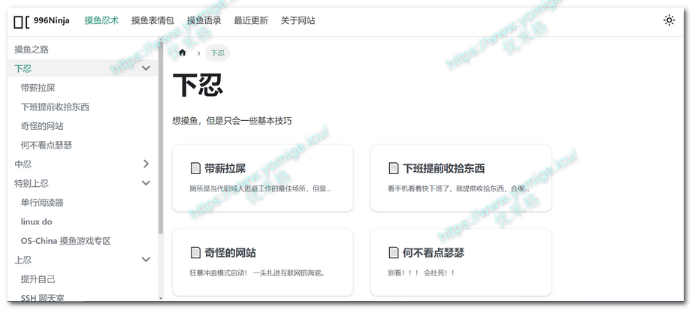
Task: Expand the 中忍 sidebar section chevron
Action: point(146,164)
